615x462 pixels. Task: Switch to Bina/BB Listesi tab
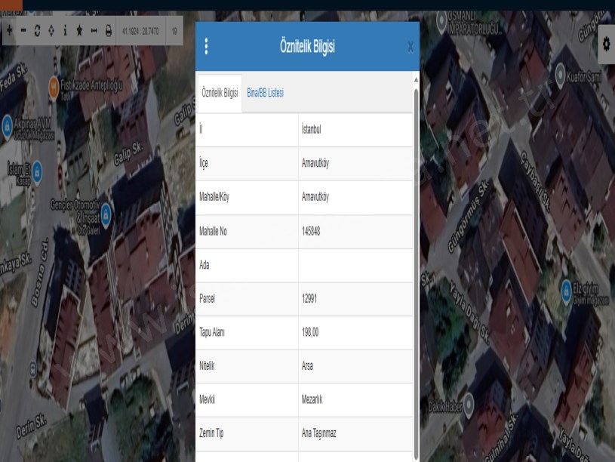(x=265, y=93)
